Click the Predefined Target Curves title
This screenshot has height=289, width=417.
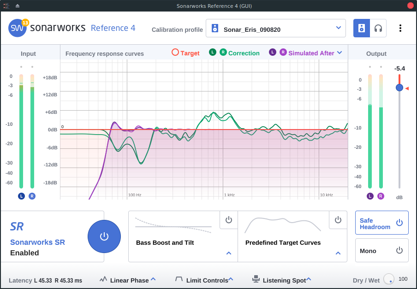click(x=283, y=243)
